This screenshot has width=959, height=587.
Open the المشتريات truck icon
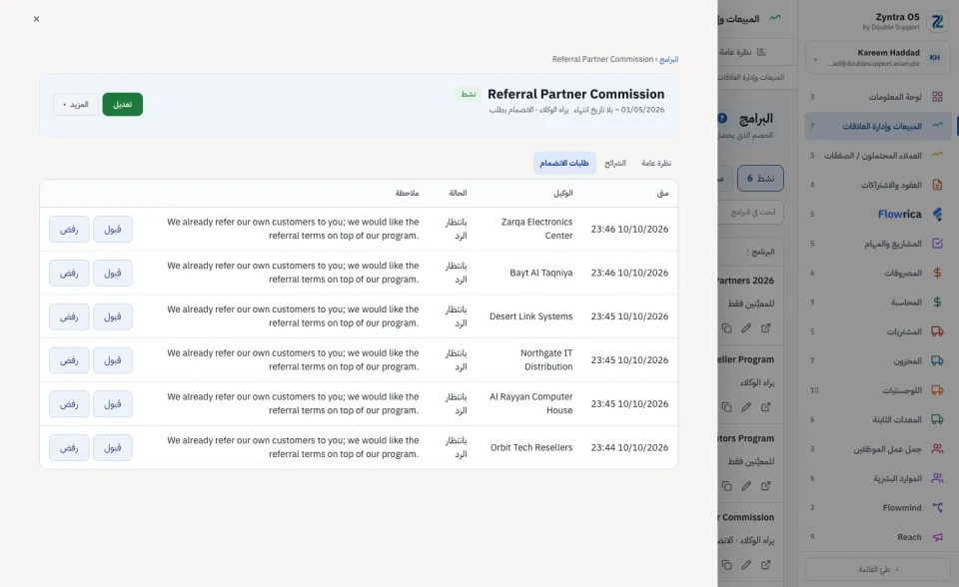937,331
